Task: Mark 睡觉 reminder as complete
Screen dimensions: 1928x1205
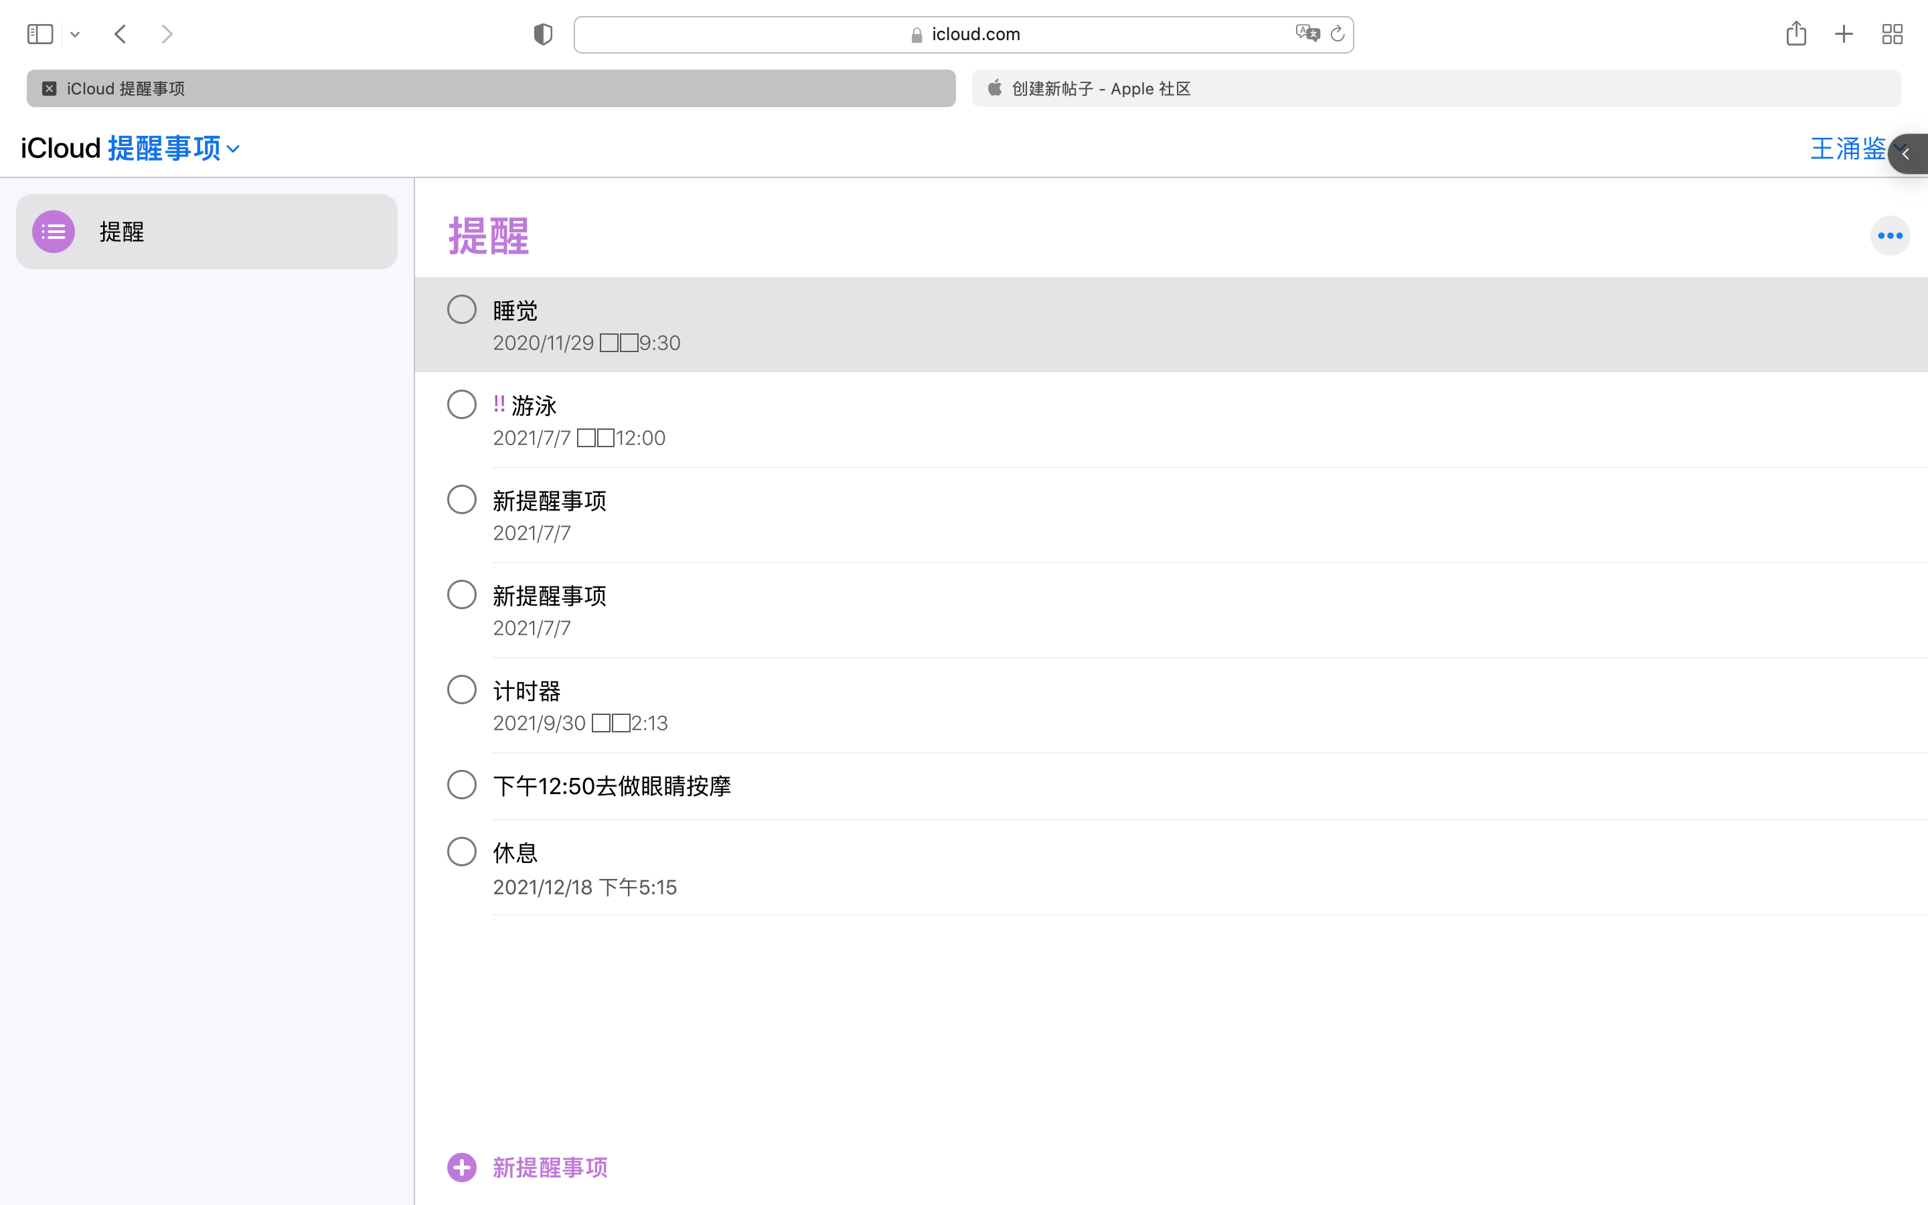Action: 461,309
